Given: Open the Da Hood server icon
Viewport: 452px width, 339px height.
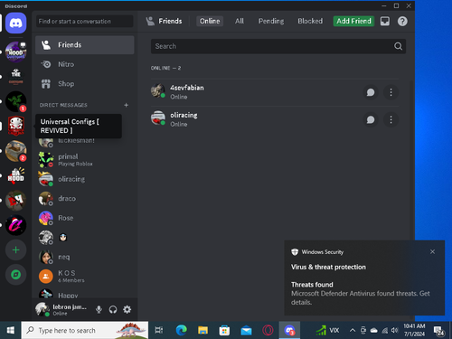Looking at the screenshot, I should click(15, 175).
